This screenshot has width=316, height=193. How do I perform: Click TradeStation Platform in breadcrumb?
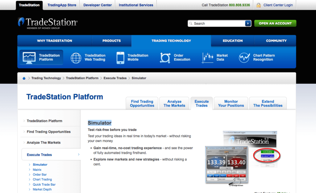pyautogui.click(x=82, y=78)
